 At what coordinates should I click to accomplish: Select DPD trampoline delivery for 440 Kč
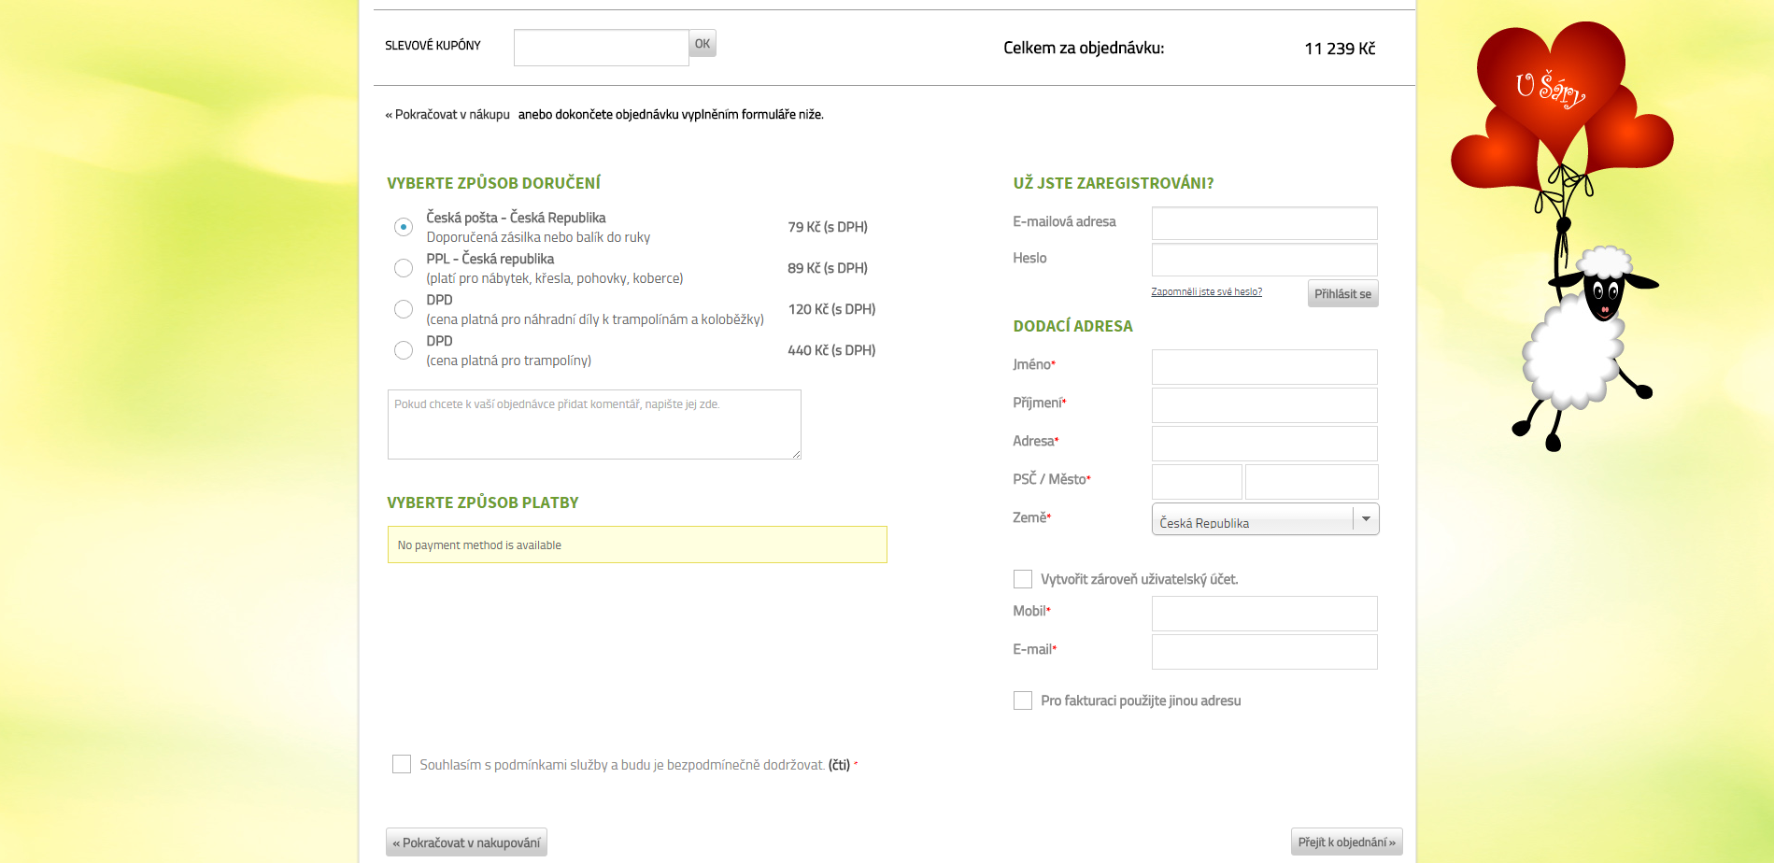click(404, 350)
